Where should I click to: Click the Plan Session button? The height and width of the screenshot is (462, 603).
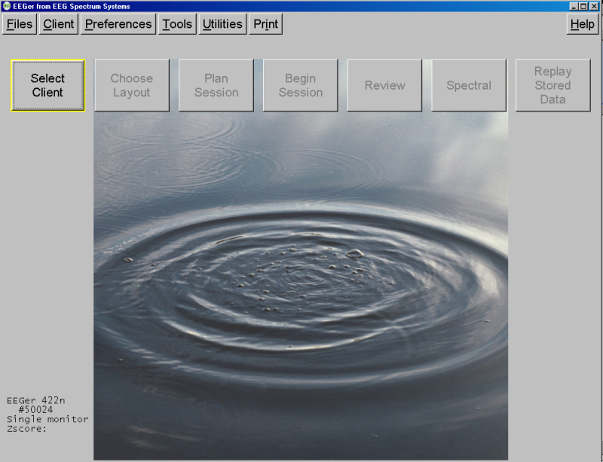pos(216,85)
